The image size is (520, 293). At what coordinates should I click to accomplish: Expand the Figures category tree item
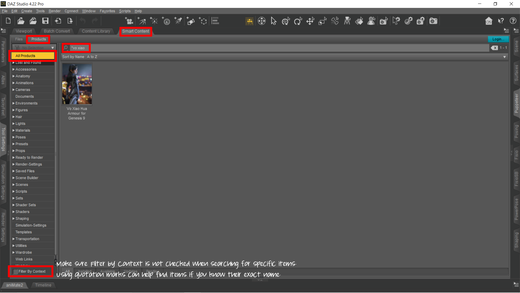[x=14, y=110]
